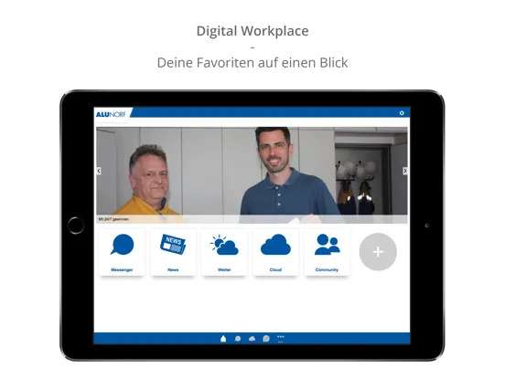Go to home icon in bottom bar
The width and height of the screenshot is (505, 378).
click(223, 339)
